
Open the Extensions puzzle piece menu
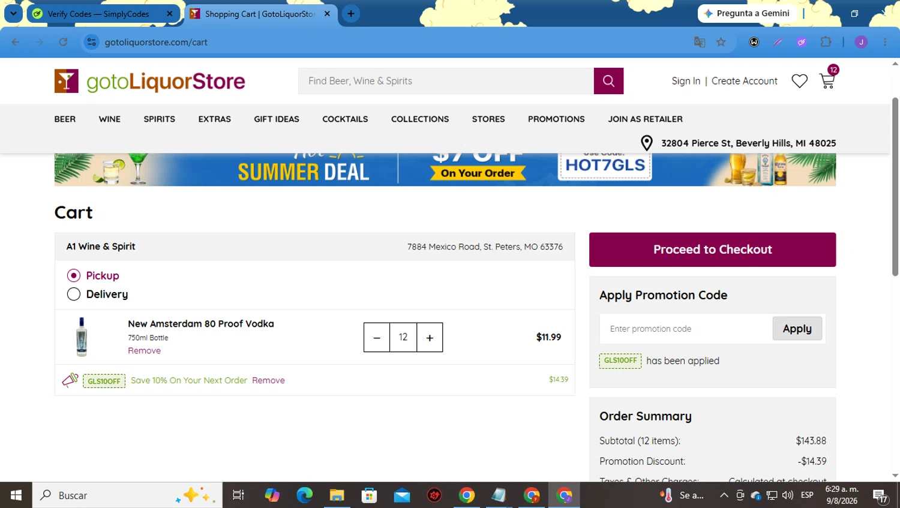click(826, 42)
